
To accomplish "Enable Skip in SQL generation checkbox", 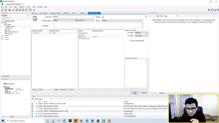I will [130, 41].
